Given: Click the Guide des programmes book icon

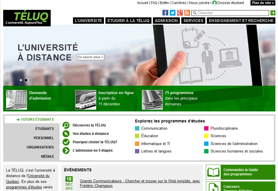Looking at the screenshot, I should click(x=213, y=172).
